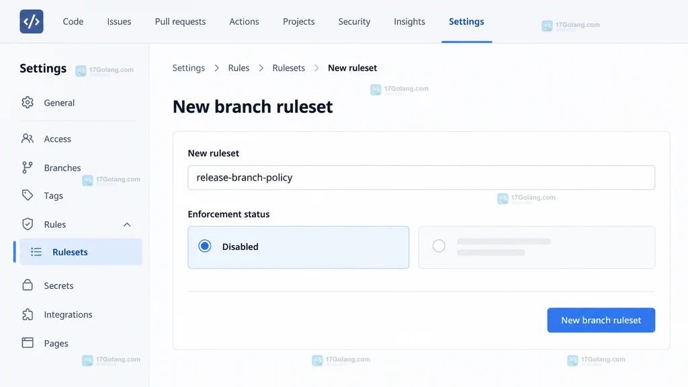
Task: Switch to the Pull requests tab
Action: pyautogui.click(x=180, y=21)
